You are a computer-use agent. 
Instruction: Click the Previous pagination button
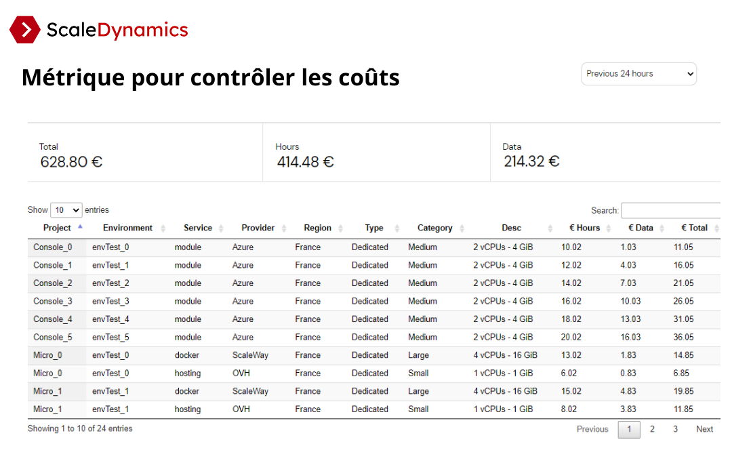[x=592, y=429]
